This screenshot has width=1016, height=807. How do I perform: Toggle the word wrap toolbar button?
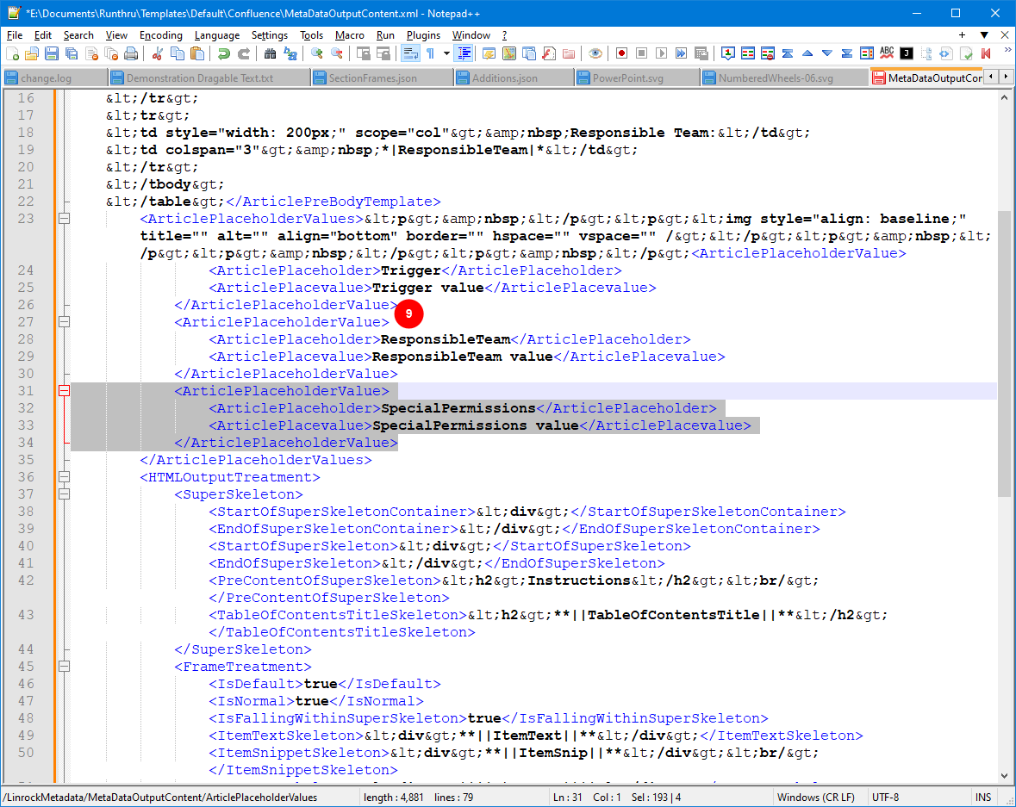pyautogui.click(x=410, y=53)
